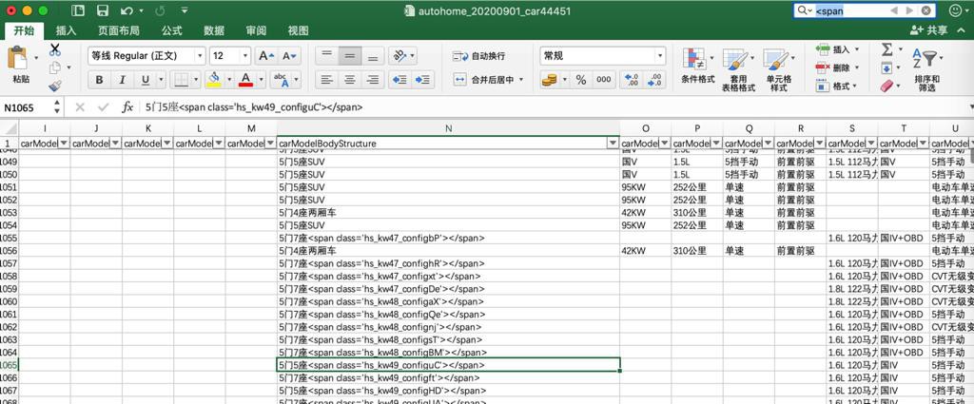
Task: Open font name dropdown 等线 Regular
Action: point(200,56)
